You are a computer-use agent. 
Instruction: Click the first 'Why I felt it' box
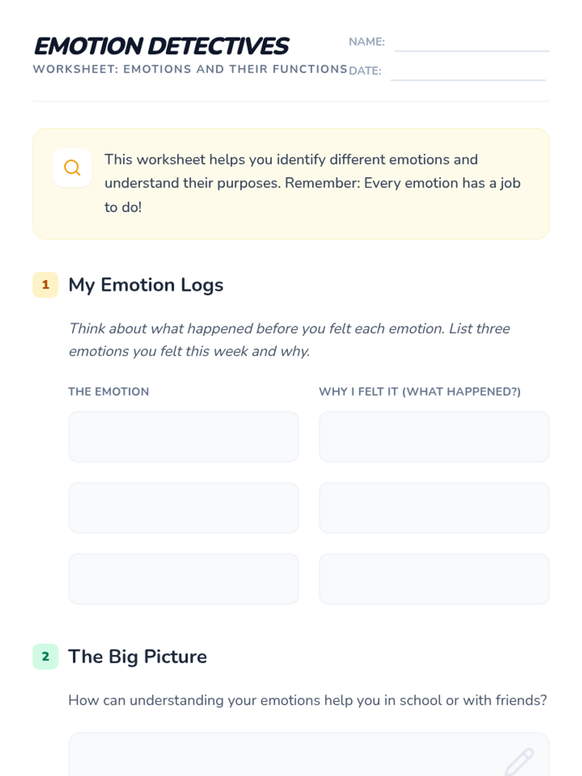[434, 436]
